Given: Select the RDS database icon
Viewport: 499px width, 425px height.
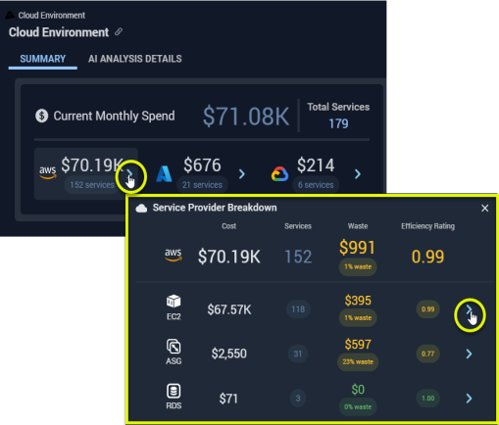Looking at the screenshot, I should tap(174, 391).
